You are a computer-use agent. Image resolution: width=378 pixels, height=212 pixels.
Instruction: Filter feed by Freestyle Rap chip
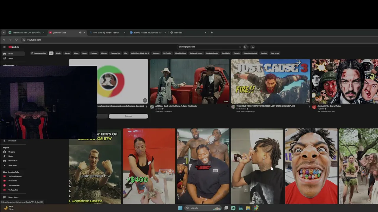click(x=115, y=53)
